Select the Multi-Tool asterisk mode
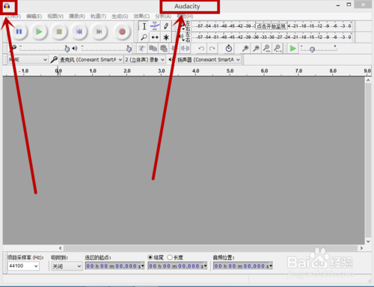Image resolution: width=374 pixels, height=287 pixels. point(166,37)
